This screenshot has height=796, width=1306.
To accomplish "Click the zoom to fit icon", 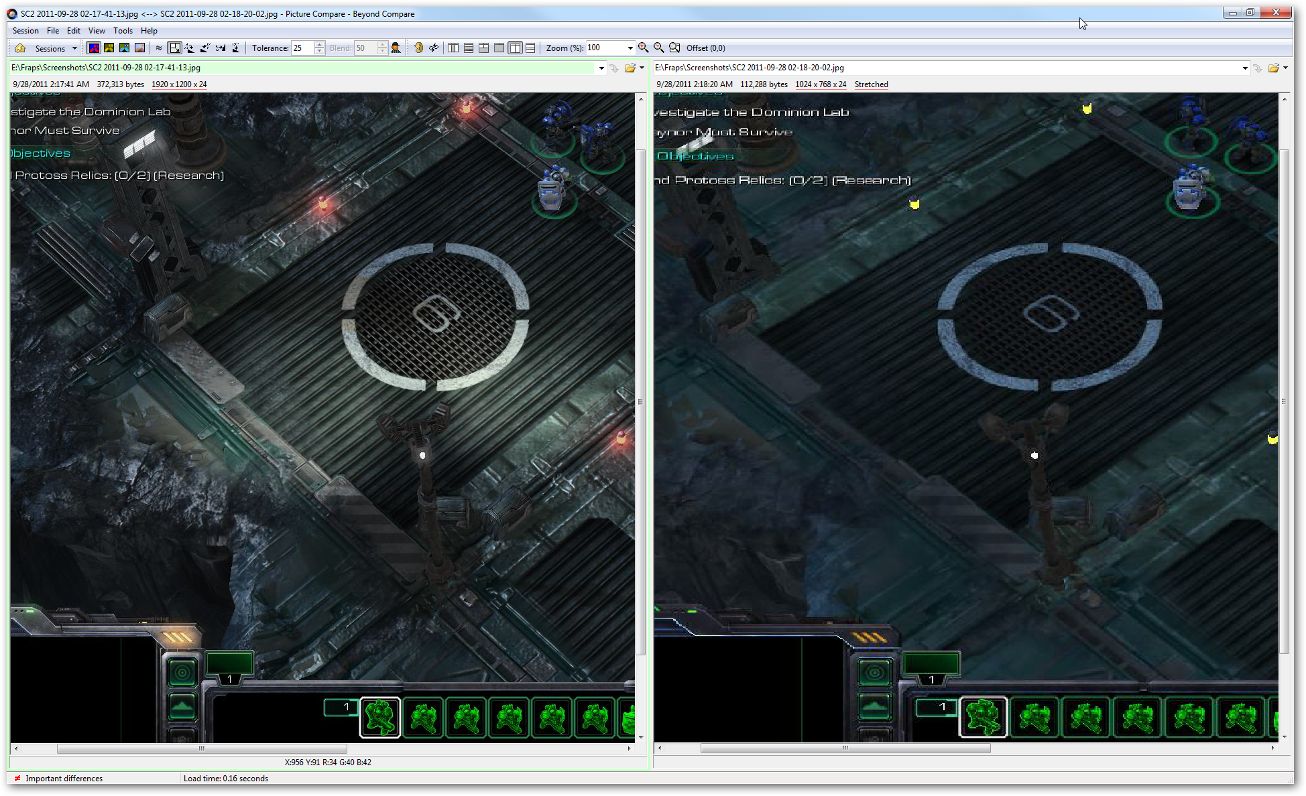I will 674,48.
